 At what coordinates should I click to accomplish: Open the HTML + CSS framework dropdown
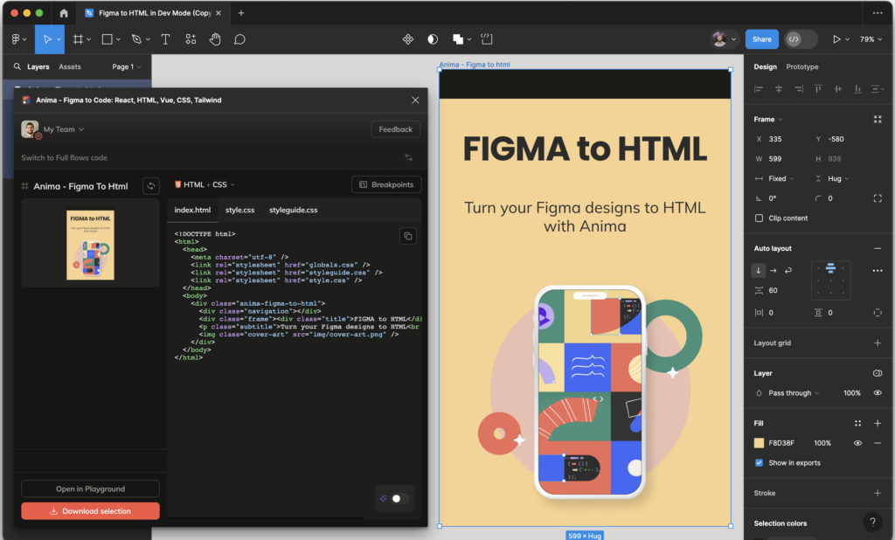(205, 185)
